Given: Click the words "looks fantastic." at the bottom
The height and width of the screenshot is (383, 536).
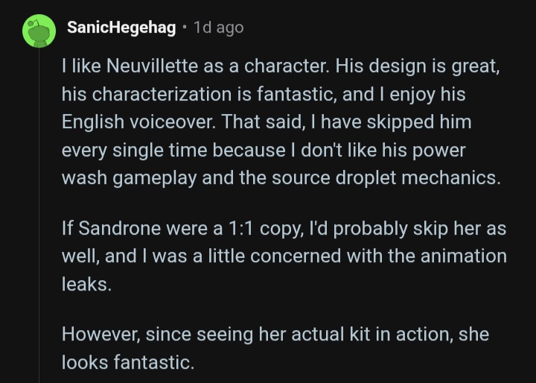Looking at the screenshot, I should pyautogui.click(x=128, y=362).
